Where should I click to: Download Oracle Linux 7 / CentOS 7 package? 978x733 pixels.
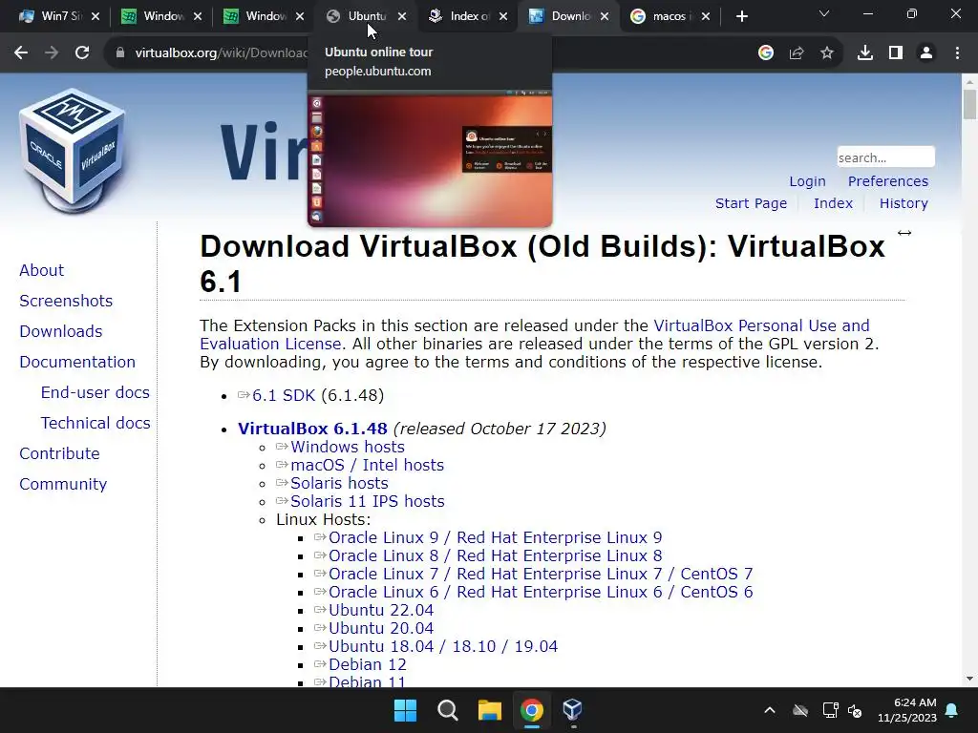(541, 574)
